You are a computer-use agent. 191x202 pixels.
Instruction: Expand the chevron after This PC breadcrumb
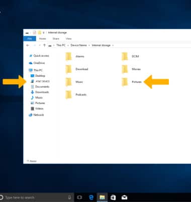pyautogui.click(x=68, y=45)
